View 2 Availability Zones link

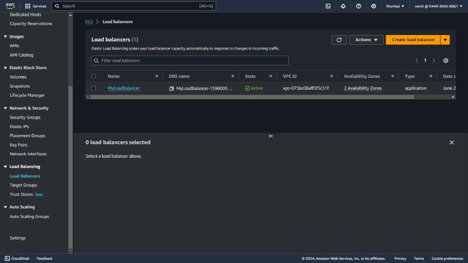pos(363,88)
